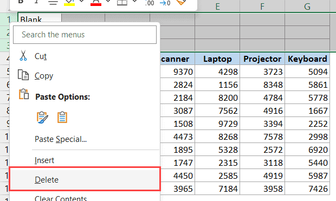Select cell with value 3394
This screenshot has width=336, height=201.
pyautogui.click(x=262, y=124)
